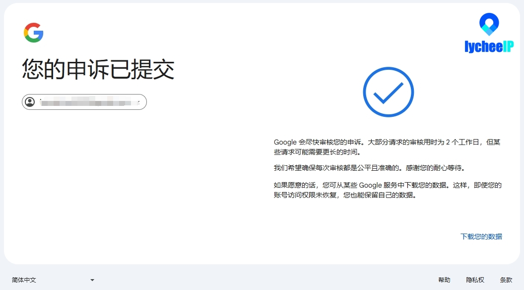Click the paragraph starting with 如果愿意的话
Image resolution: width=524 pixels, height=290 pixels.
pos(388,190)
